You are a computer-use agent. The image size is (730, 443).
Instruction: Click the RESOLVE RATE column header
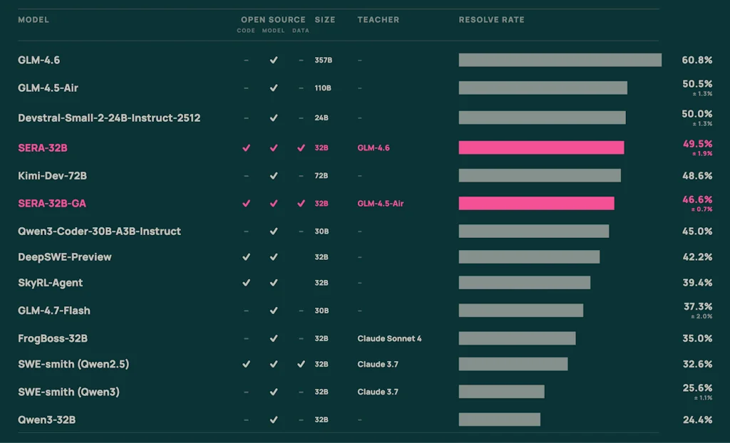pyautogui.click(x=491, y=19)
